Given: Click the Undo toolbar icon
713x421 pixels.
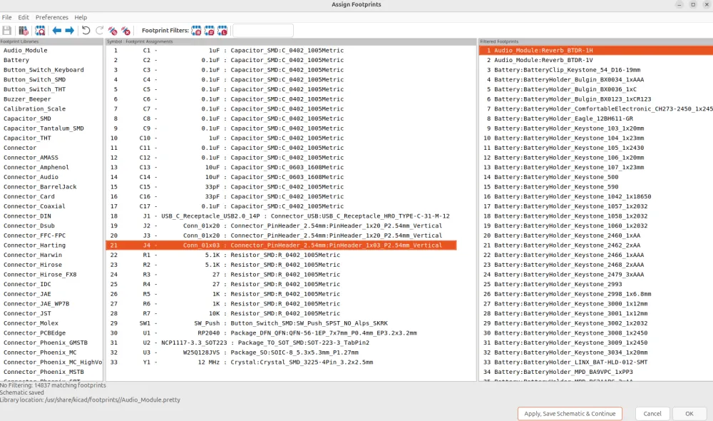Looking at the screenshot, I should click(x=86, y=31).
